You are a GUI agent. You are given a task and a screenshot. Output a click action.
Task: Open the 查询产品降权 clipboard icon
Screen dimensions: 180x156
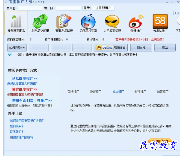click(x=64, y=21)
